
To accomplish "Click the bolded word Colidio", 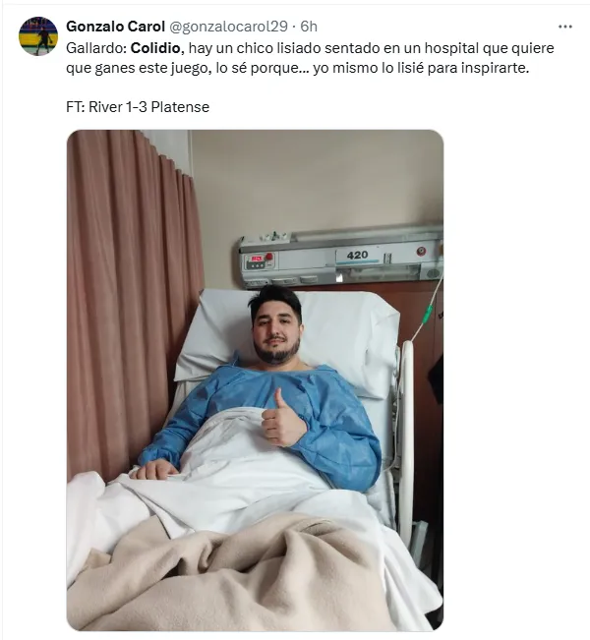I will pyautogui.click(x=155, y=48).
